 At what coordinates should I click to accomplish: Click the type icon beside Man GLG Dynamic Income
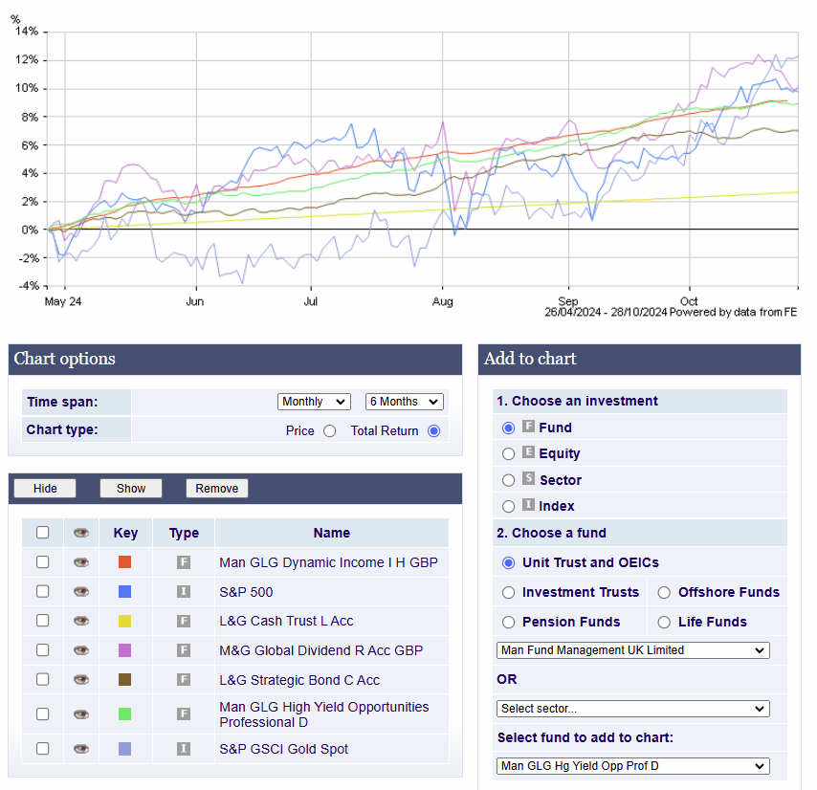point(184,562)
